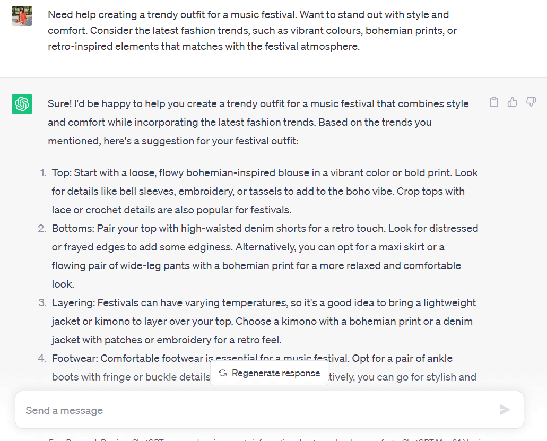The height and width of the screenshot is (441, 547).
Task: Click the green ChatGPT logo avatar
Action: point(22,104)
